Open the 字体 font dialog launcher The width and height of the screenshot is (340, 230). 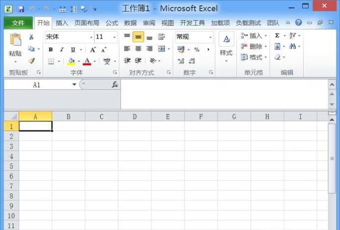[115, 72]
